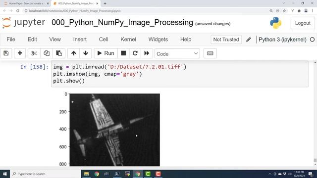Click the browser address bar URL
This screenshot has width=317, height=178.
[75, 11]
